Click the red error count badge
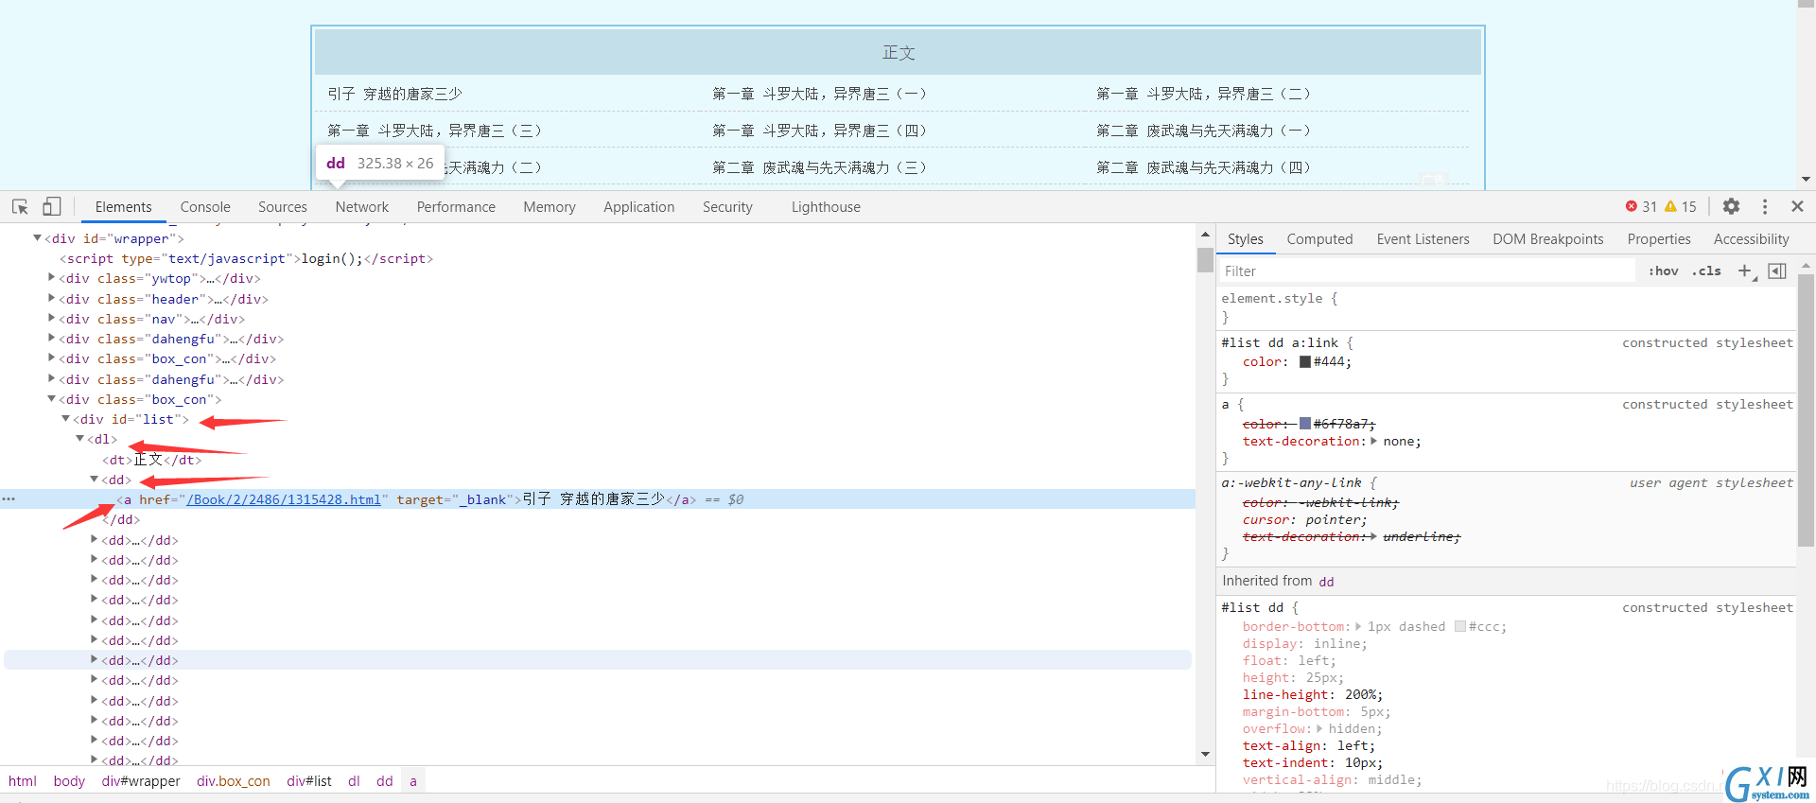The image size is (1816, 803). pos(1641,206)
